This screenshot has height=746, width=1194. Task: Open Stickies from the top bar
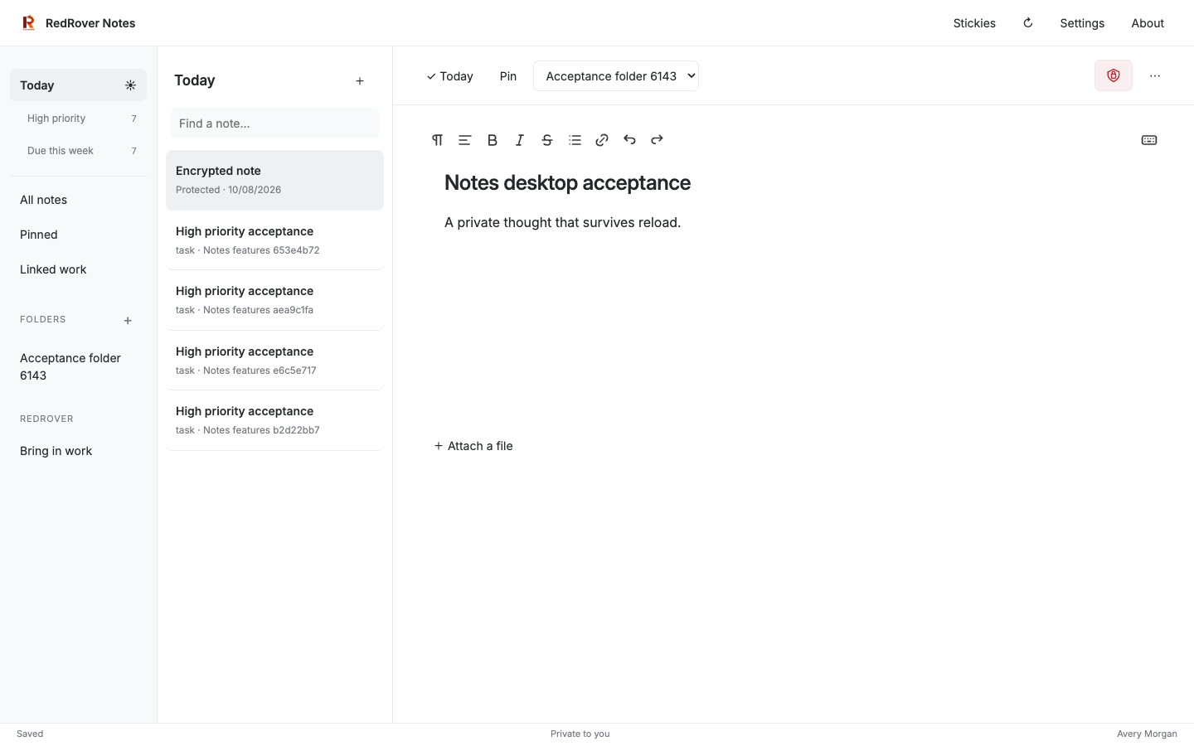point(974,23)
